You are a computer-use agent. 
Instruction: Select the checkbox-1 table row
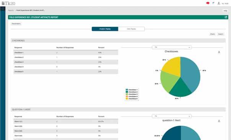tap(66, 53)
